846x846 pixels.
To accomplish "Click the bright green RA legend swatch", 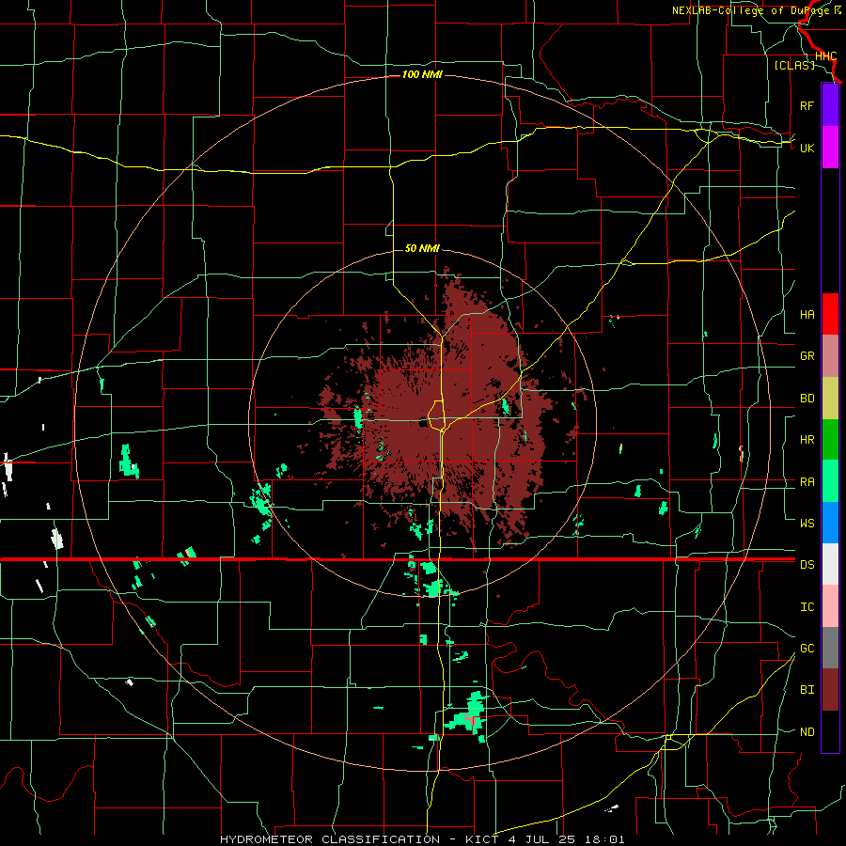I will pos(830,481).
